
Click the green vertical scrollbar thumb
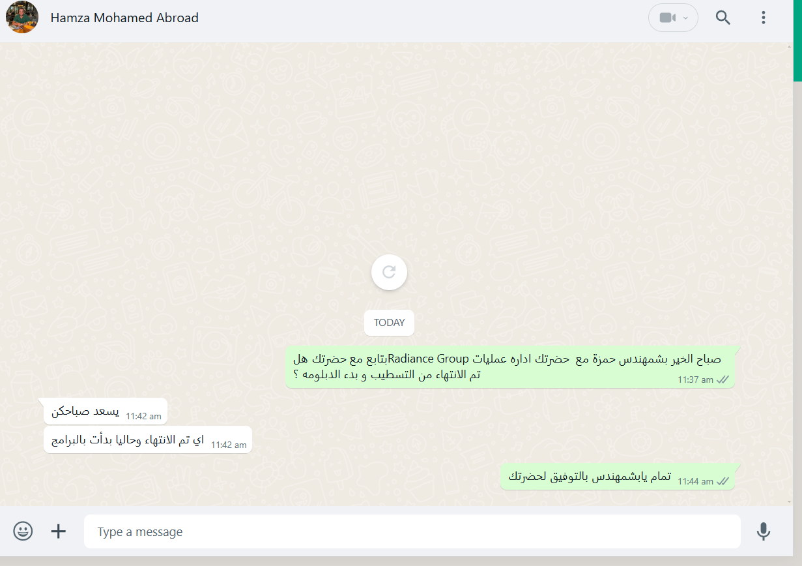[797, 40]
